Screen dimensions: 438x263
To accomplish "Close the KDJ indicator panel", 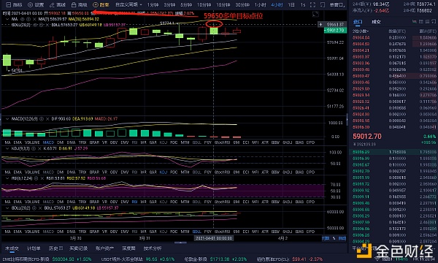I will pyautogui.click(x=39, y=148).
